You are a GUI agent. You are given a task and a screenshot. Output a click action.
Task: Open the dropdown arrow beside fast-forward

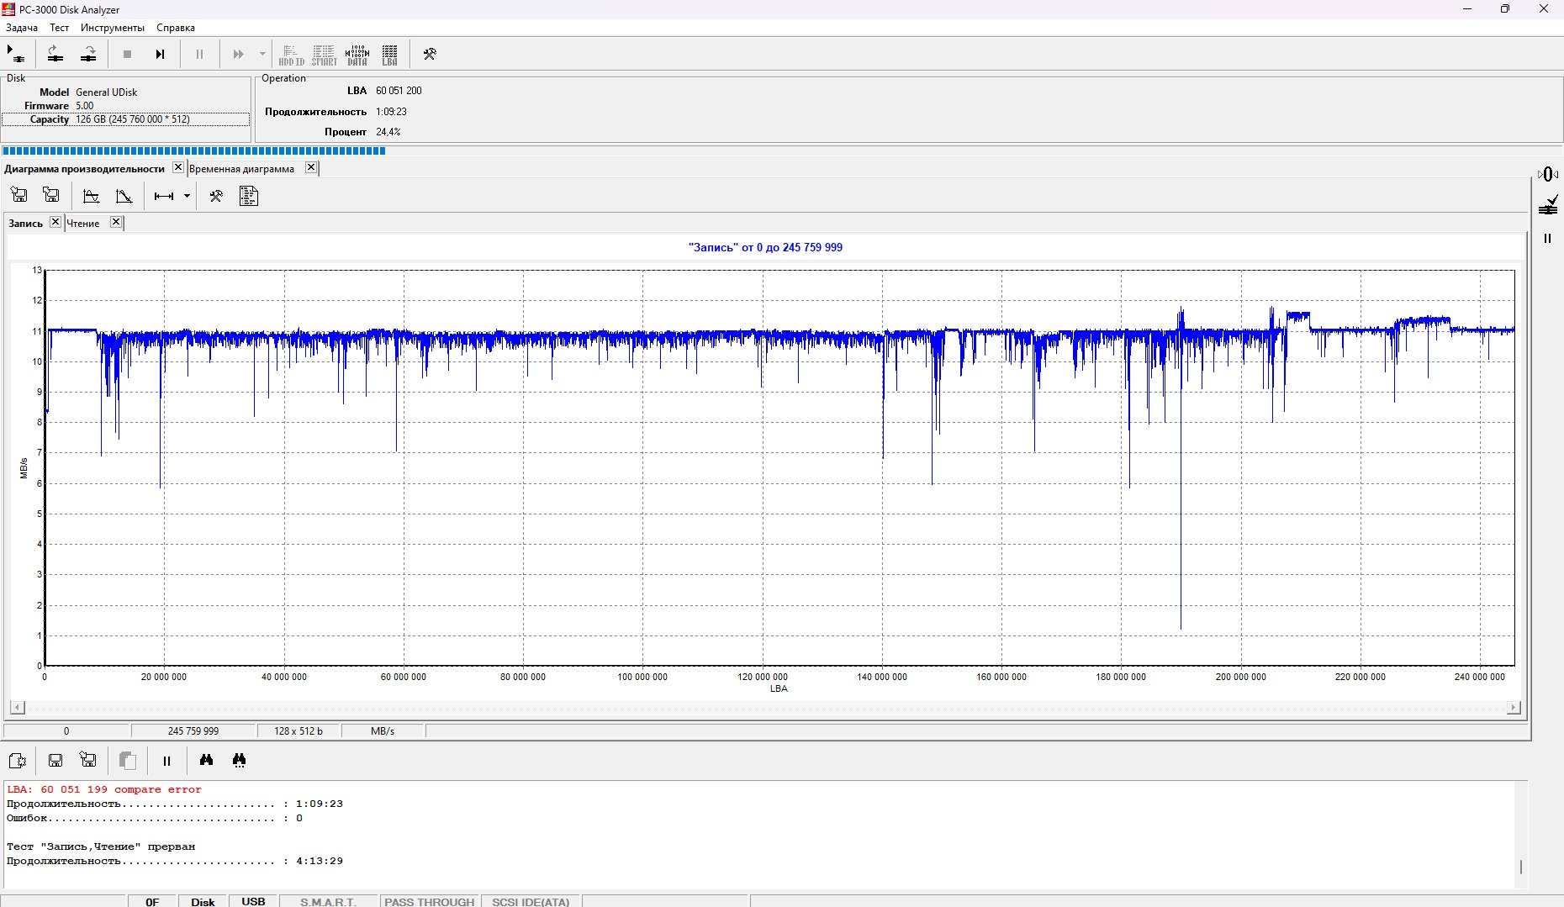pos(262,54)
